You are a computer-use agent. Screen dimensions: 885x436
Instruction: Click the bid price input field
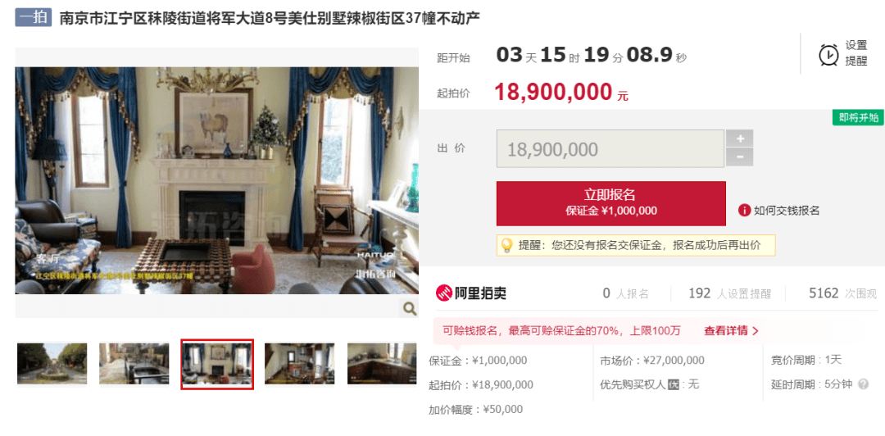click(610, 148)
